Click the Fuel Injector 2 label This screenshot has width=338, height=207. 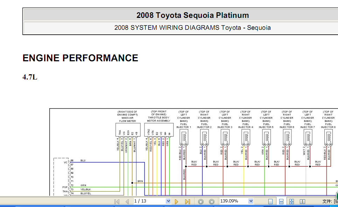point(204,119)
